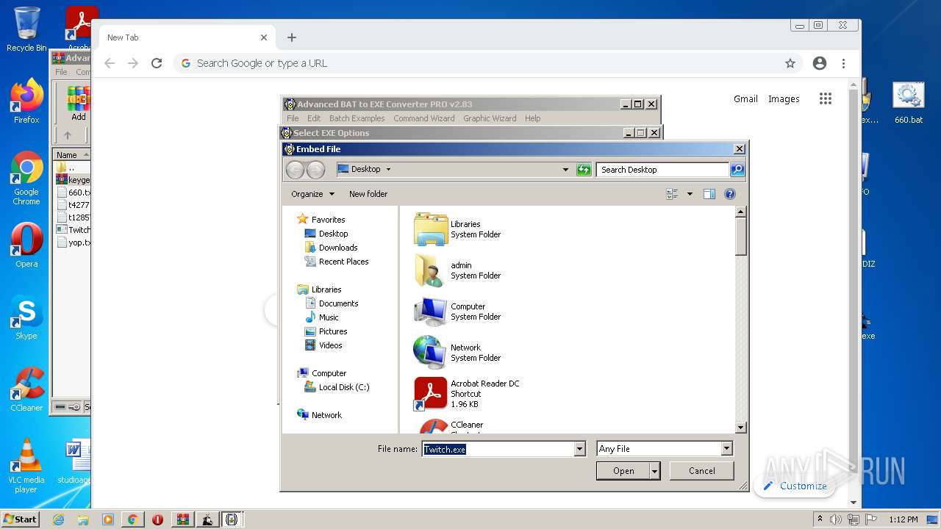Open the views options dropdown arrow
Viewport: 941px width, 529px height.
(690, 194)
